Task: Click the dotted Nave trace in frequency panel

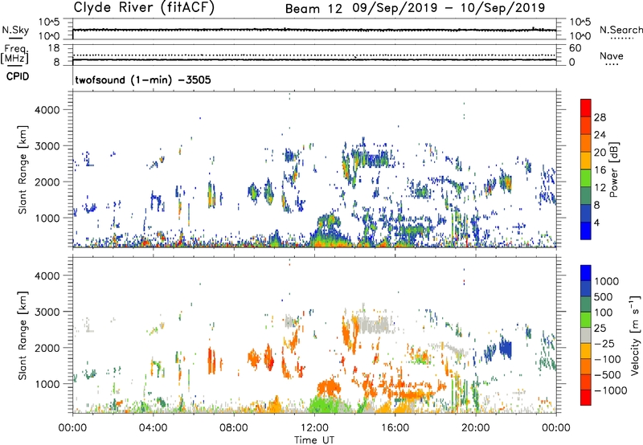Action: point(314,55)
